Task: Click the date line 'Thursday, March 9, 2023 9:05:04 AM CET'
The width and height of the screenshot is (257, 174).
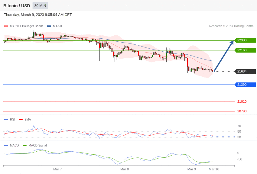Action: click(38, 15)
